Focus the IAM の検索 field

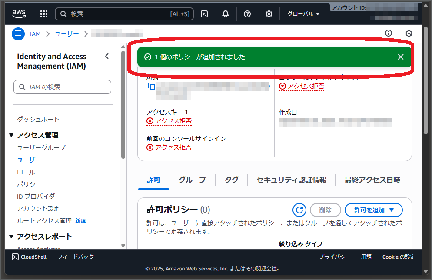62,87
